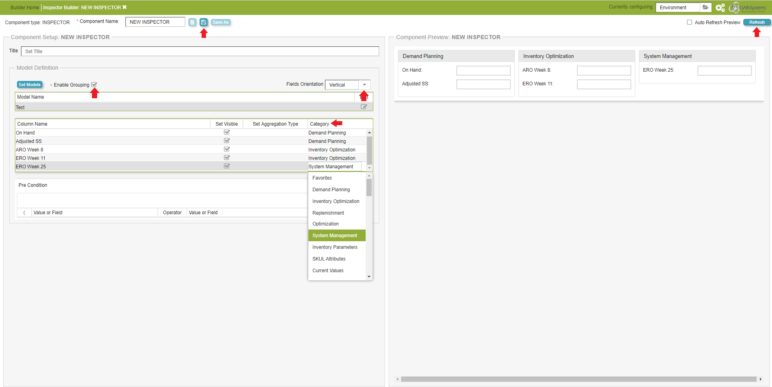This screenshot has height=387, width=772.
Task: Click the edit icon for Test model
Action: pyautogui.click(x=364, y=107)
